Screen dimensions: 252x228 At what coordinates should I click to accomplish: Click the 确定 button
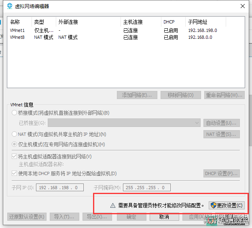(x=131, y=217)
